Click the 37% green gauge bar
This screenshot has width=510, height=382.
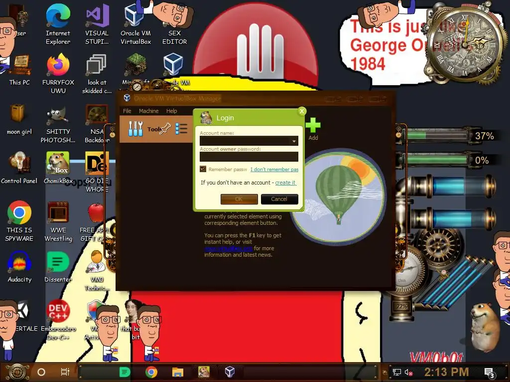tap(437, 135)
